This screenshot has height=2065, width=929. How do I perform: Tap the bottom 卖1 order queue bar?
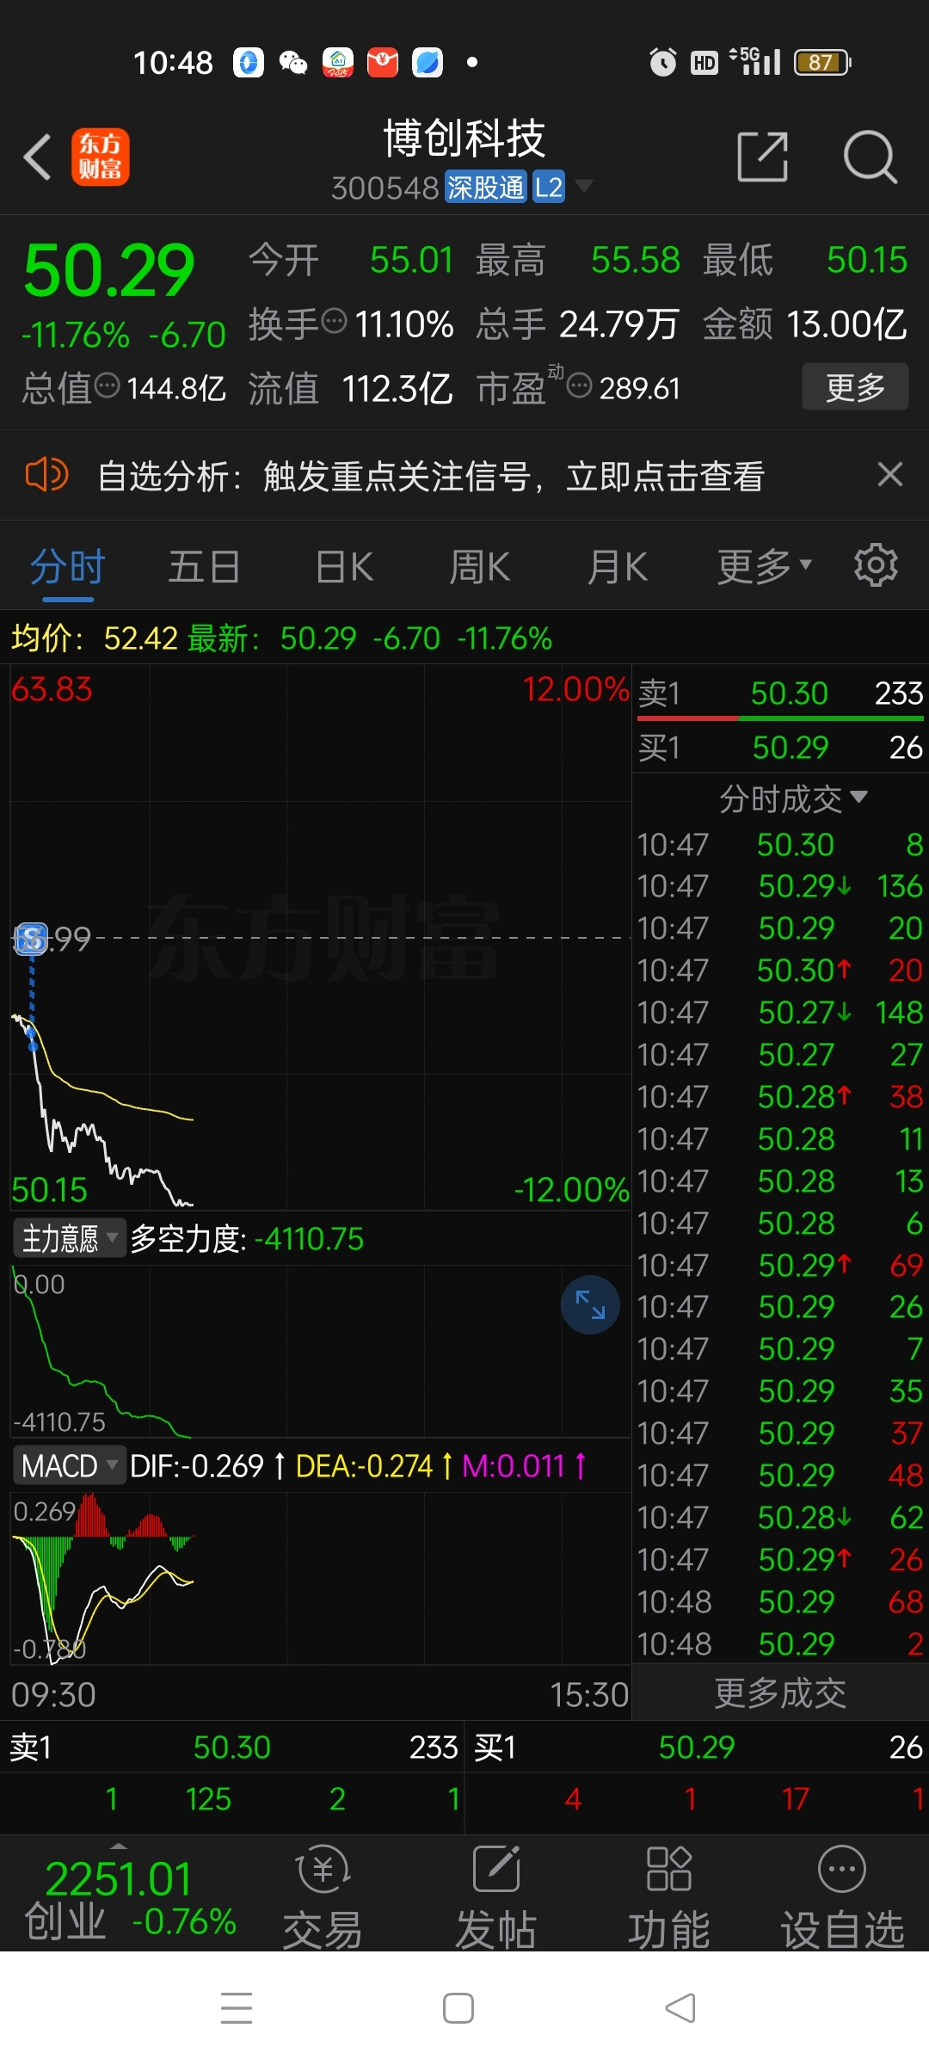click(232, 1748)
